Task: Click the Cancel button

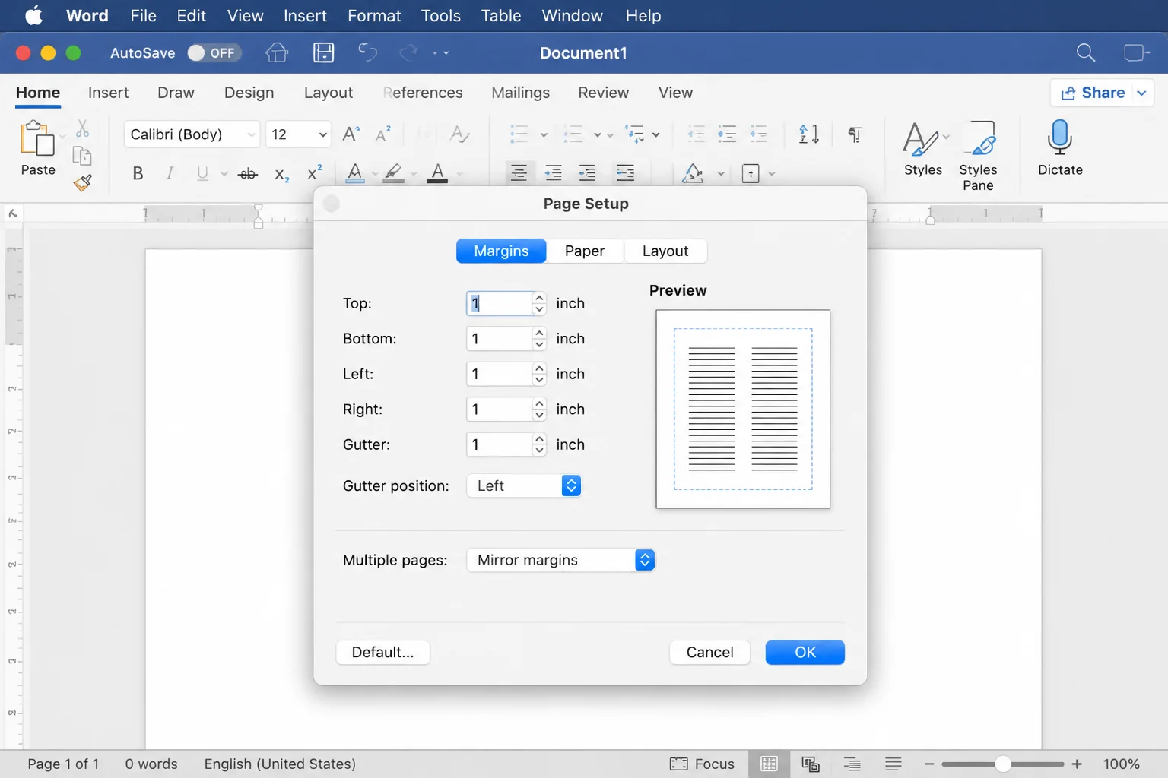Action: point(709,652)
